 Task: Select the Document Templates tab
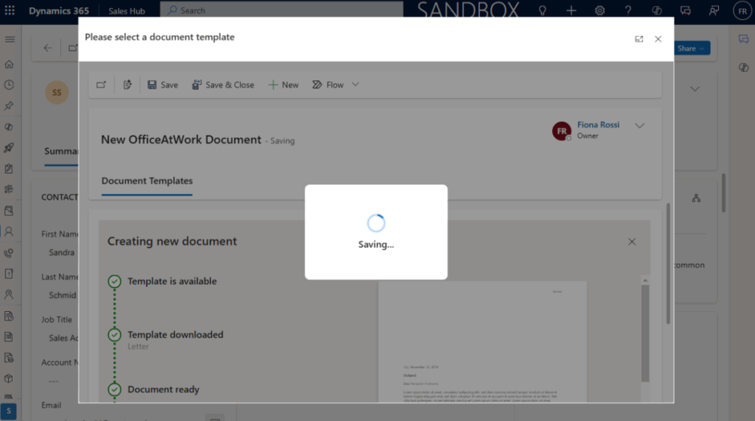[x=147, y=181]
